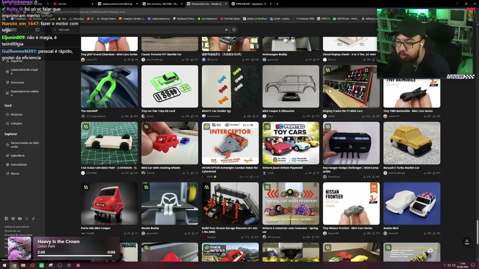The image size is (479, 269).
Task: Open the Tiny car Fiat 126p kit card image
Action: click(170, 86)
